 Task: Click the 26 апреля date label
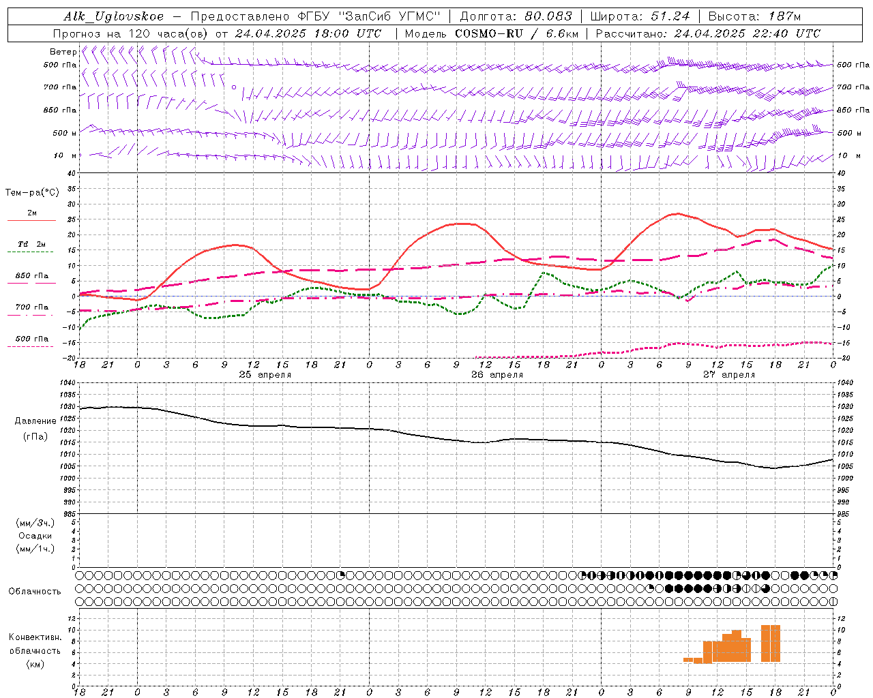(x=497, y=375)
